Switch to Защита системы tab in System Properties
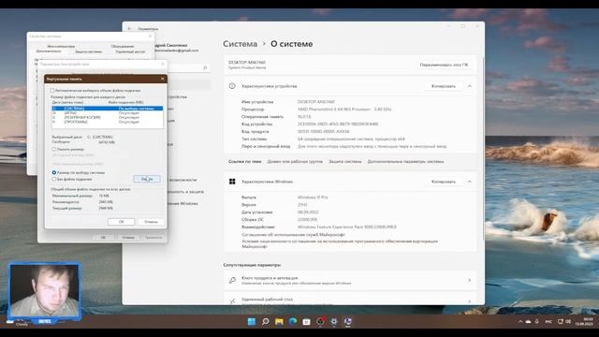The height and width of the screenshot is (337, 599). click(x=88, y=51)
